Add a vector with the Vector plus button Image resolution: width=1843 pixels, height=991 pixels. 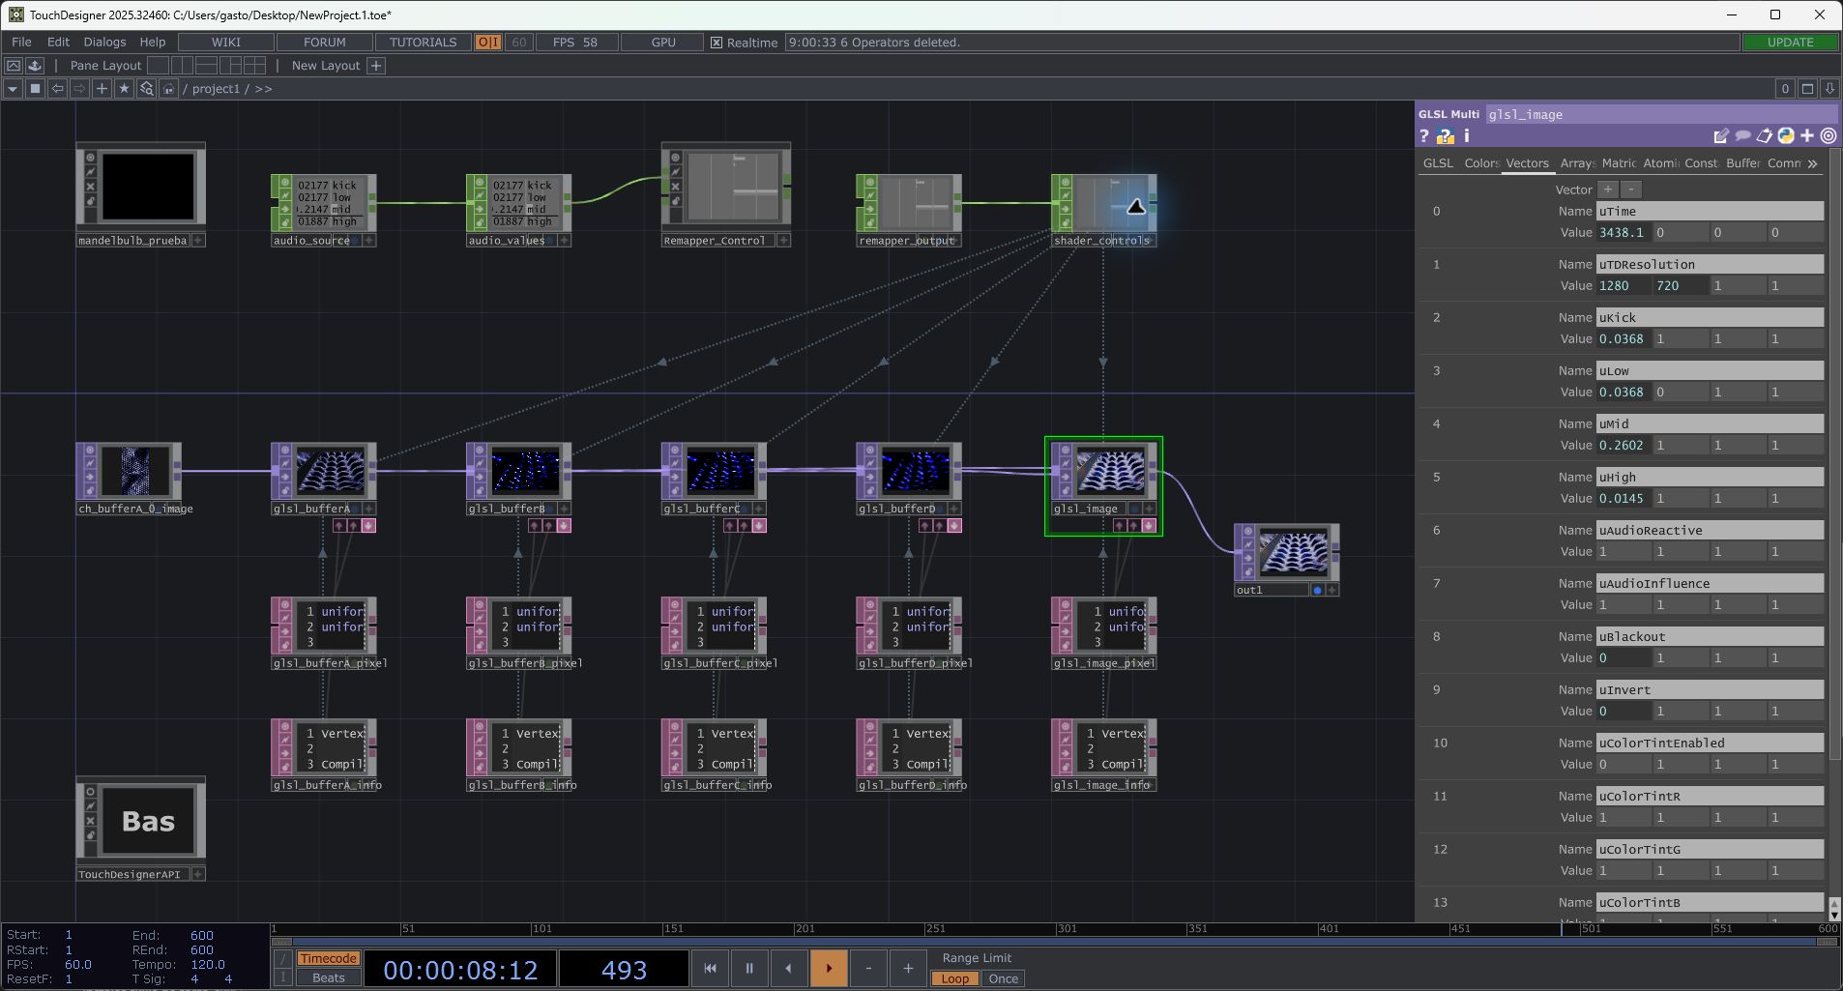tap(1608, 189)
